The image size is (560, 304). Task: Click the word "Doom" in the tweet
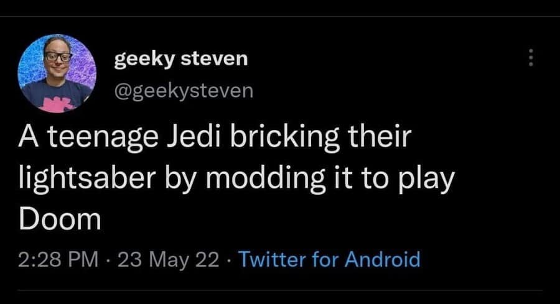pos(60,219)
